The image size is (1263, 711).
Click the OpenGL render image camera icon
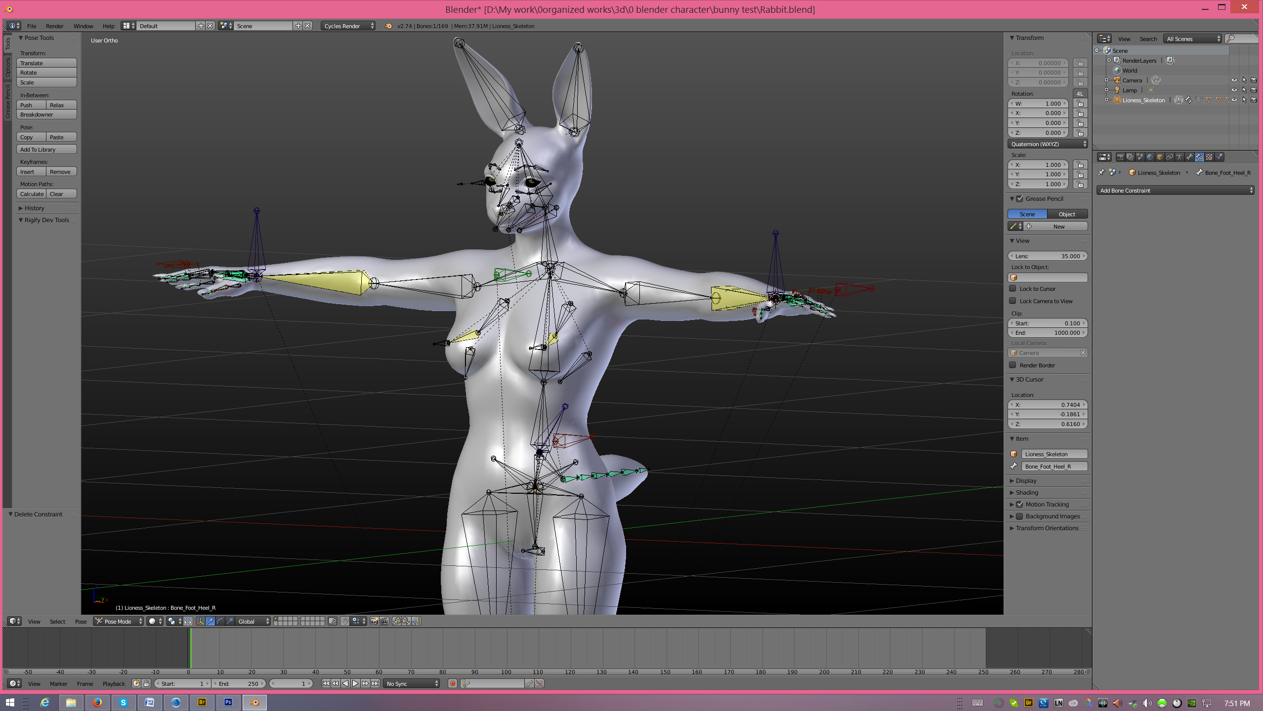click(x=375, y=621)
